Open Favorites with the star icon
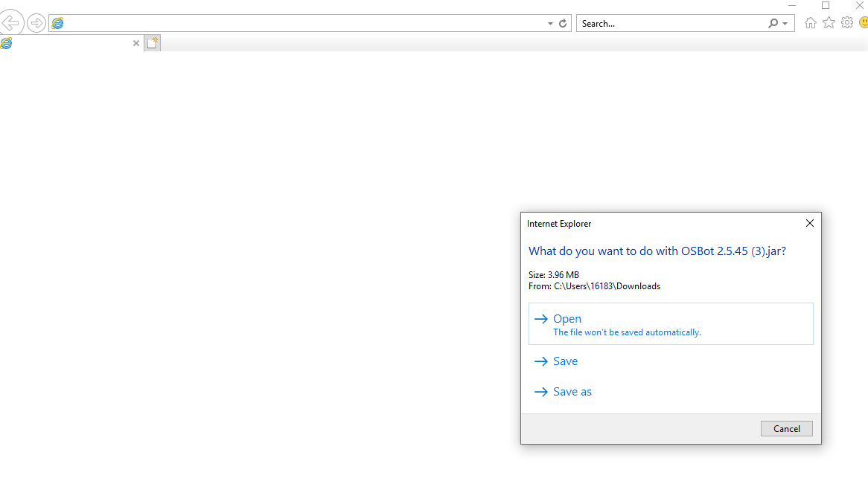Screen dimensions: 868x484 point(829,23)
